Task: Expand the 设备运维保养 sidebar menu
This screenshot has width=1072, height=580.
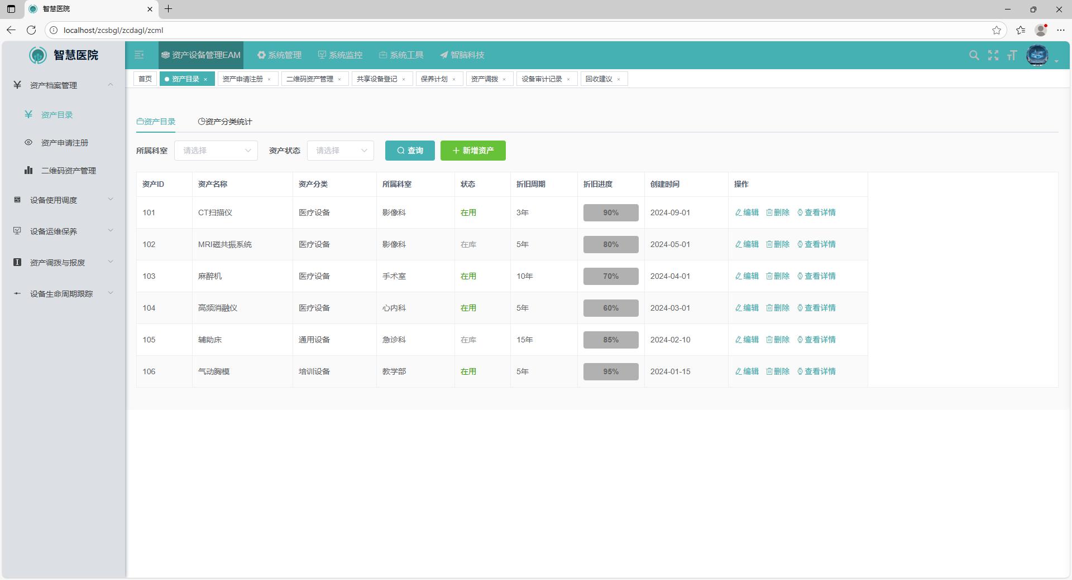Action: coord(63,231)
